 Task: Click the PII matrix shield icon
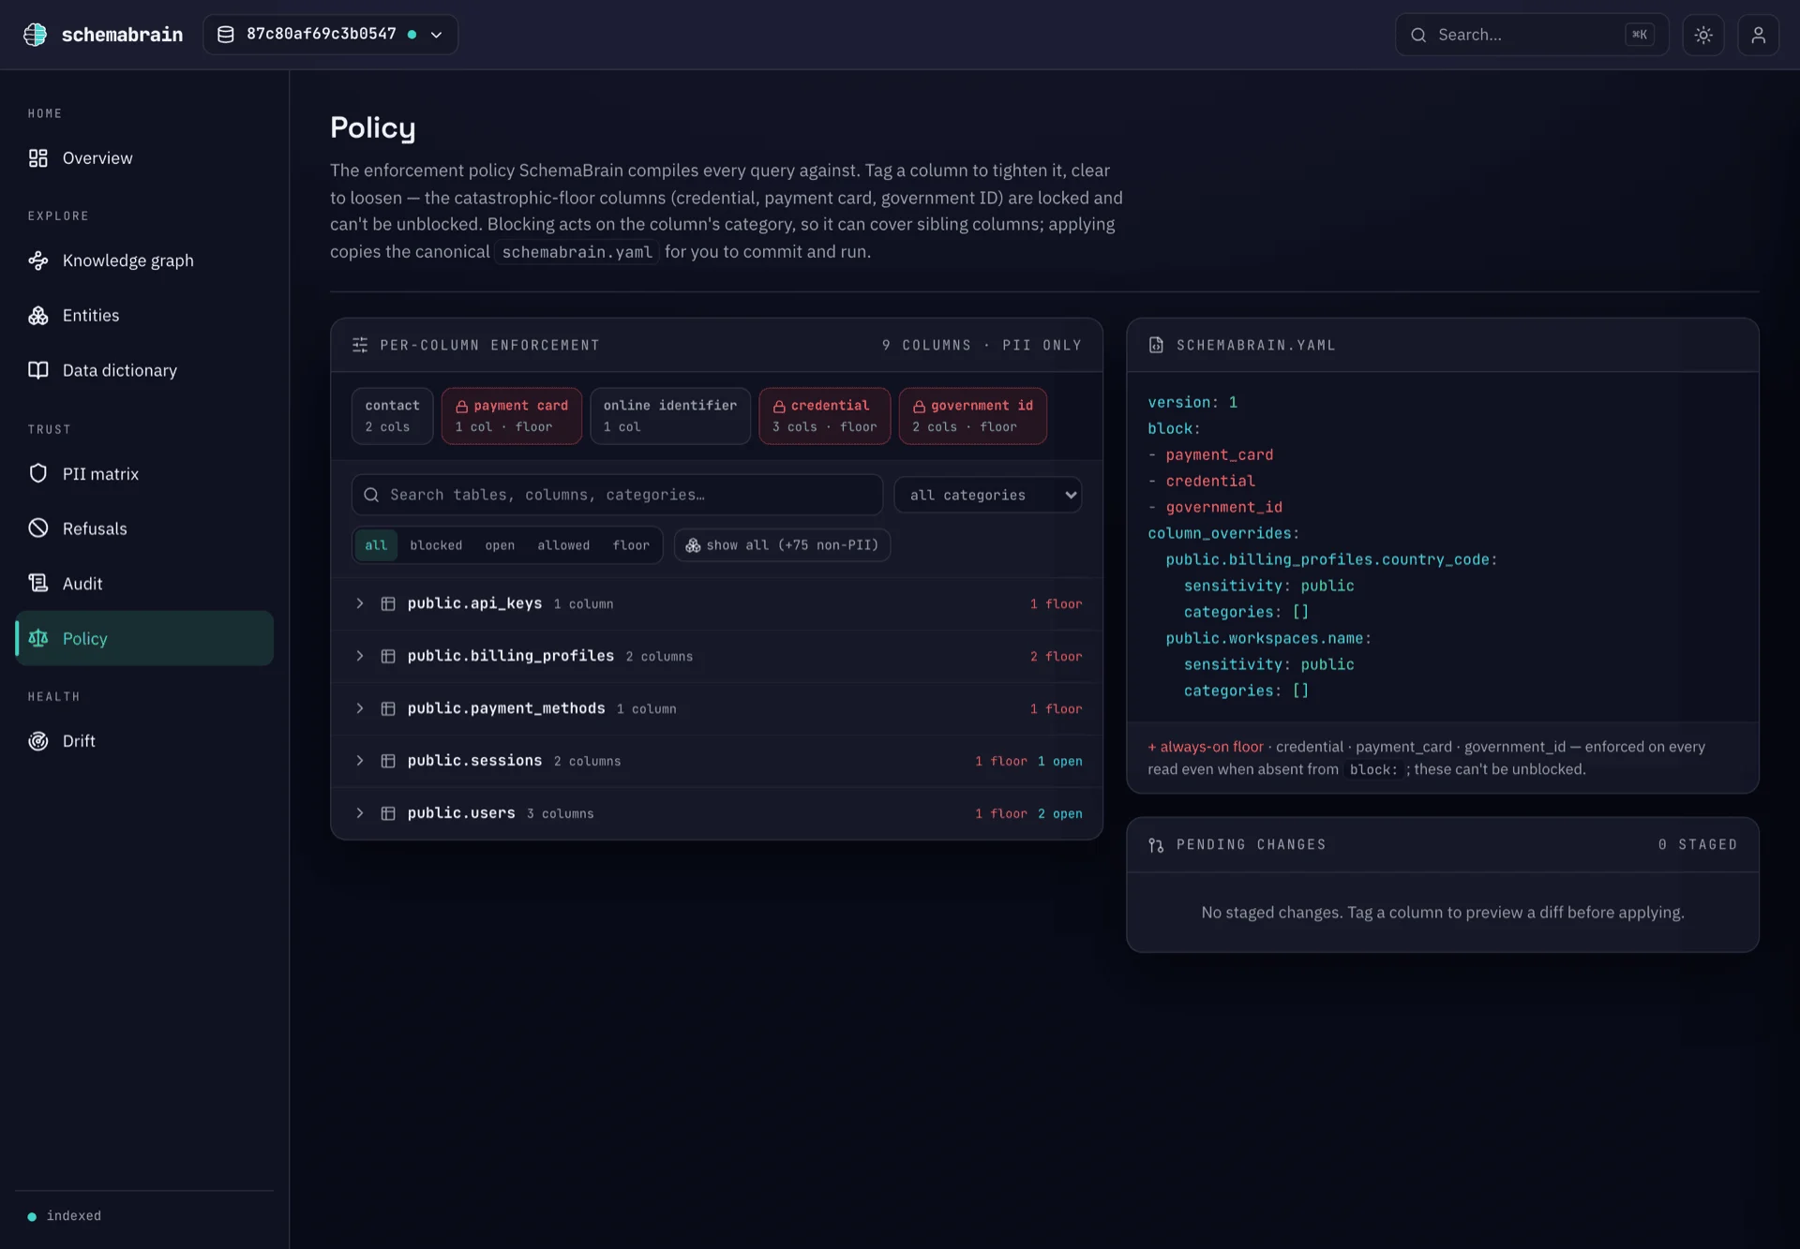tap(37, 473)
